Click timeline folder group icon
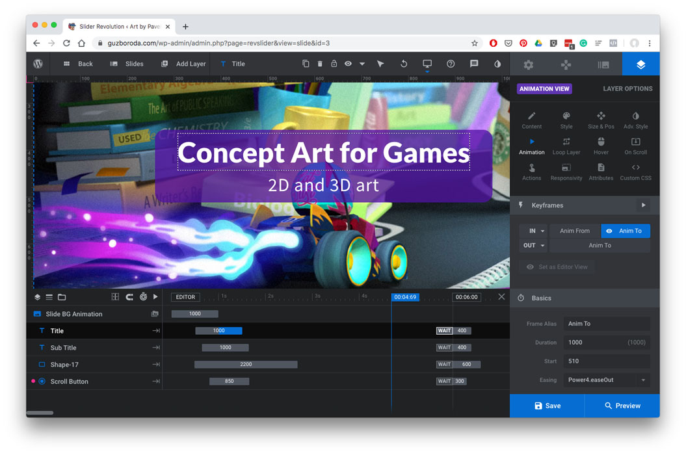 [x=62, y=297]
